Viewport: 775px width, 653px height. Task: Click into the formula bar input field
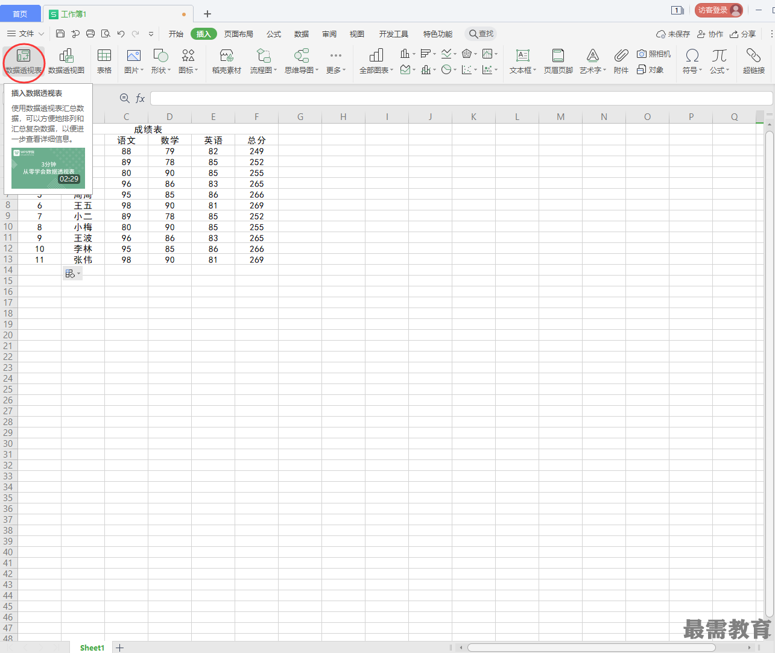click(461, 98)
